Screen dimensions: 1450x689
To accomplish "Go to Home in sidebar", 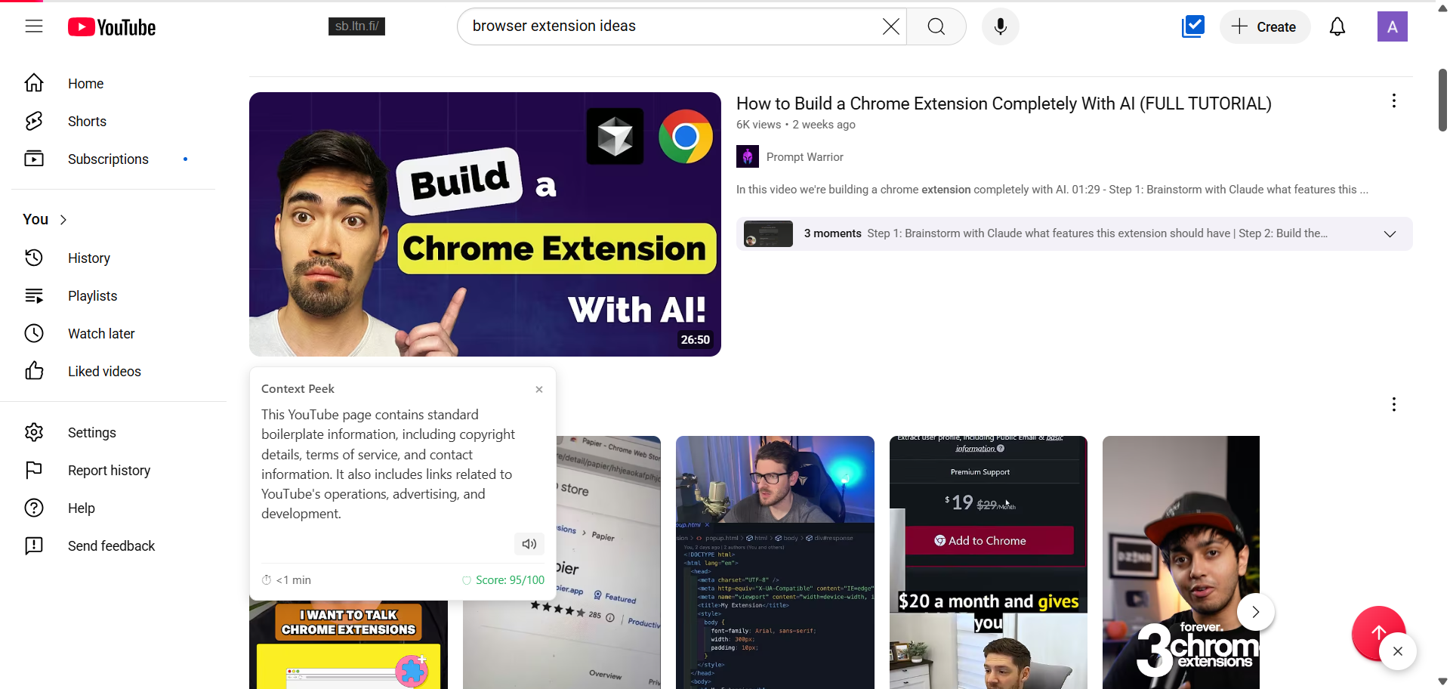I will coord(113,83).
